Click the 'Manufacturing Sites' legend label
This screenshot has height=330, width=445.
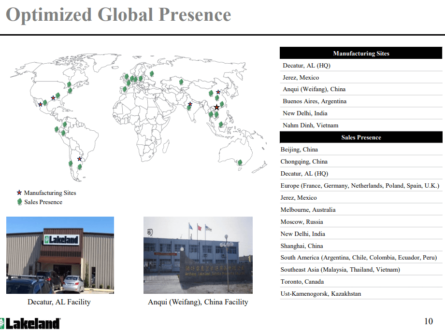click(50, 192)
